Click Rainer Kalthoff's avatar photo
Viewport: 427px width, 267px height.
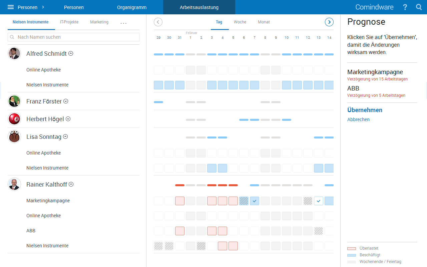click(x=14, y=184)
